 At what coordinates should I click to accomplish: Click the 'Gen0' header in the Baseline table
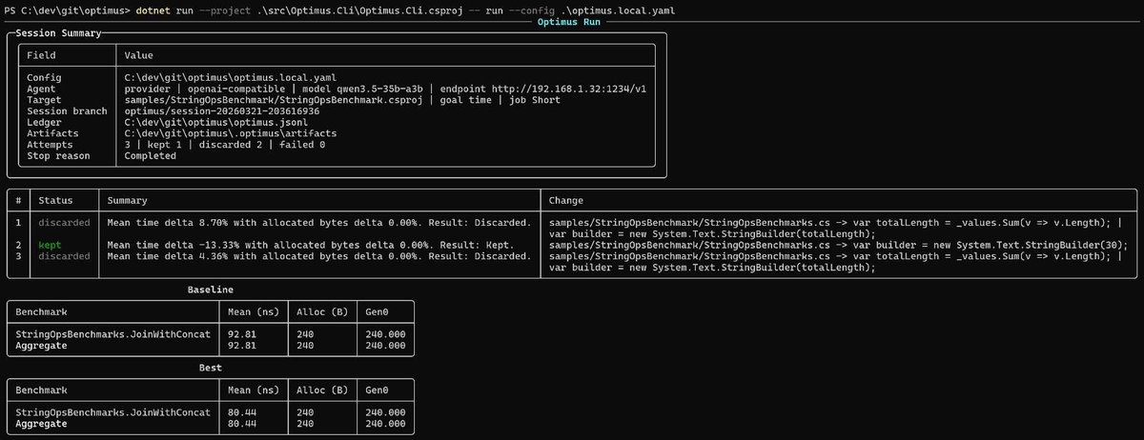coord(378,311)
